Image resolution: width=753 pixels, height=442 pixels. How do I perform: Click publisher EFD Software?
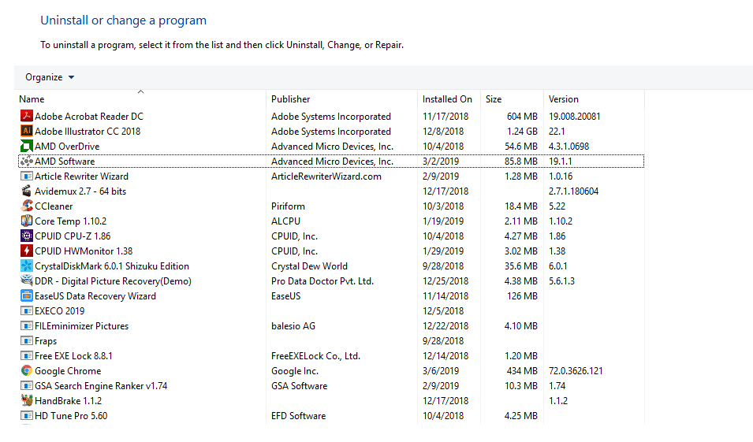pyautogui.click(x=298, y=415)
